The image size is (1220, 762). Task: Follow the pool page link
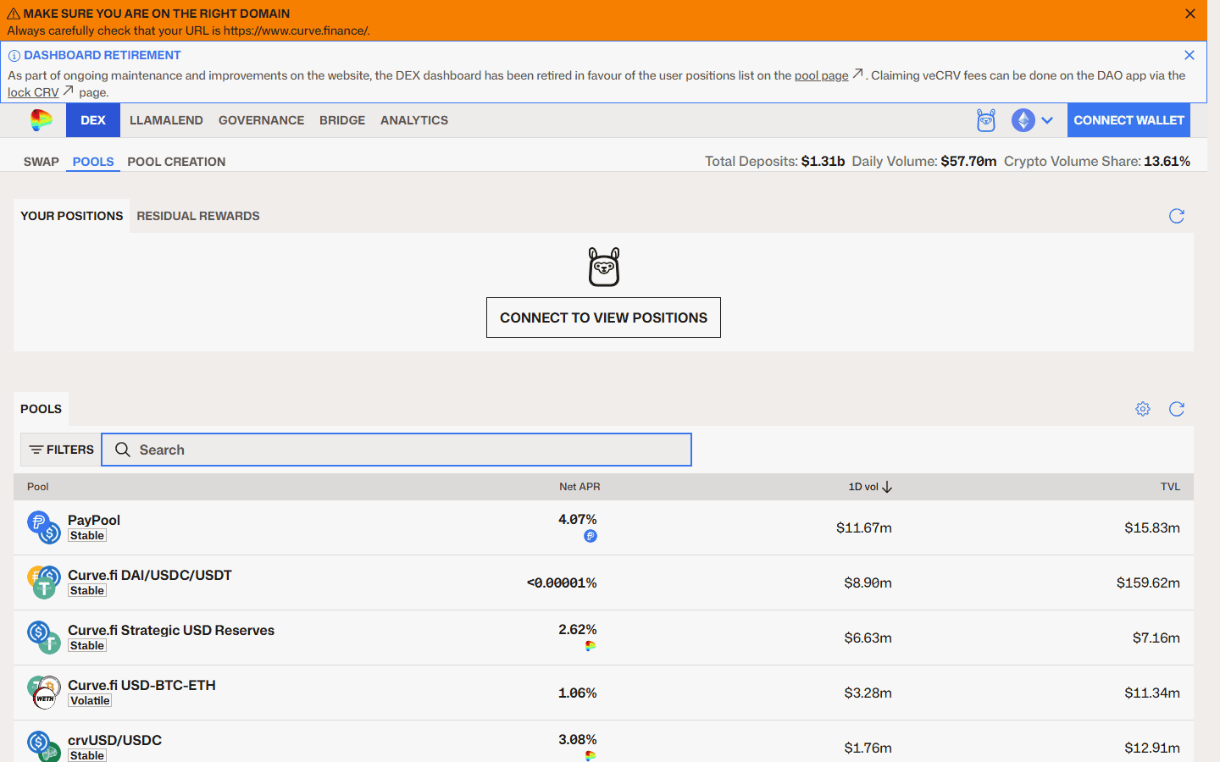821,75
